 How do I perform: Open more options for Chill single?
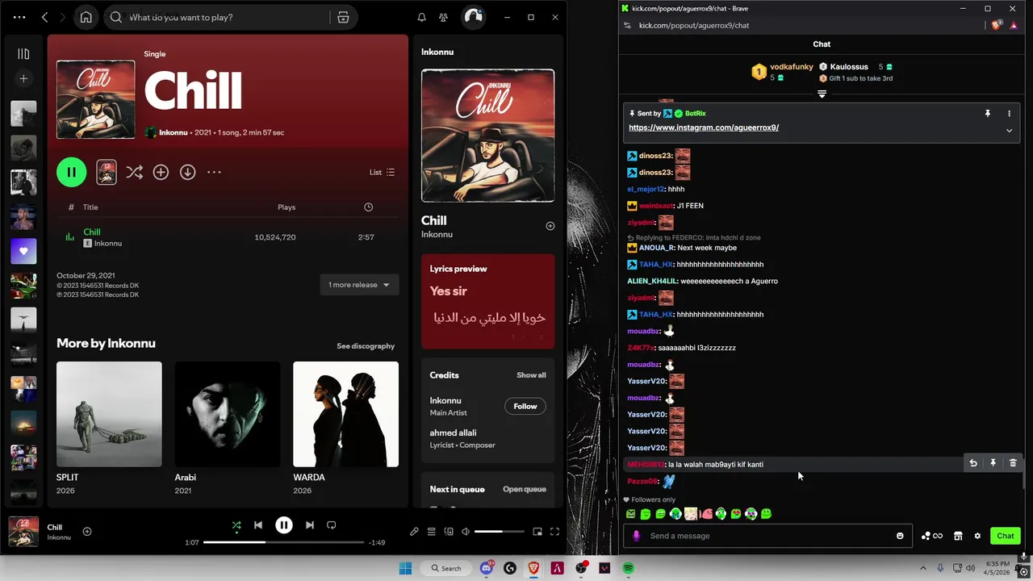pos(214,172)
